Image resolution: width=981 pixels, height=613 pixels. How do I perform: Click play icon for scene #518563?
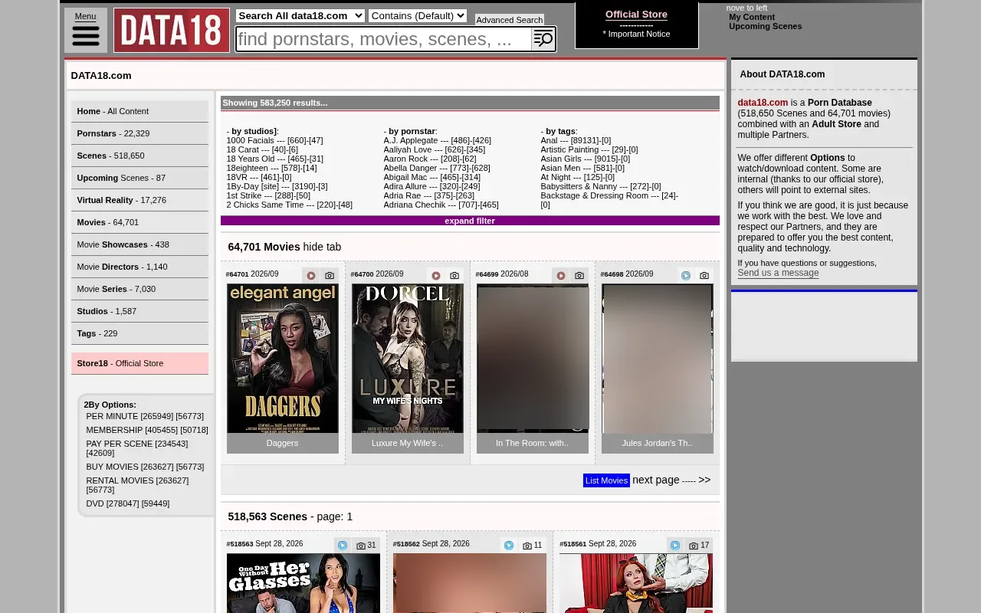pos(343,546)
